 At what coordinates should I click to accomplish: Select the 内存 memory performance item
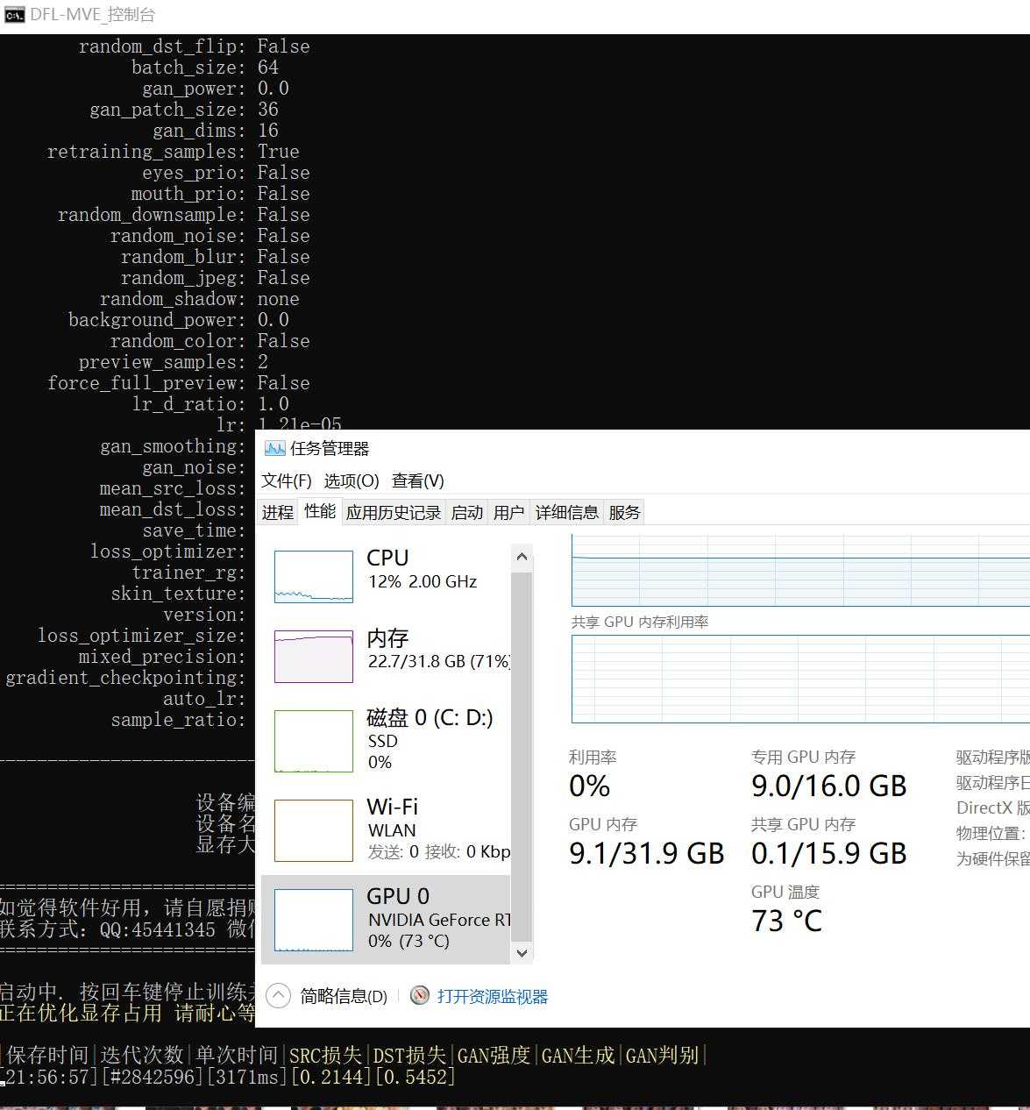tap(386, 654)
